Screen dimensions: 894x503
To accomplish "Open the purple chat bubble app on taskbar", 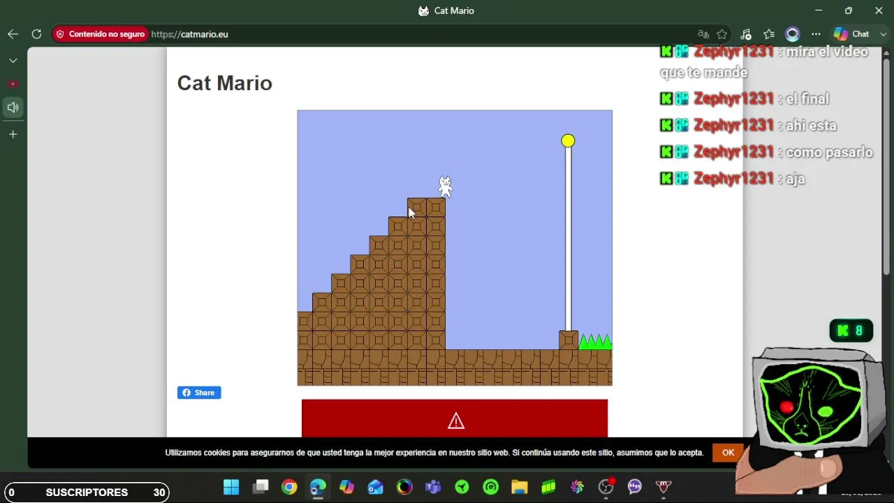I will click(635, 487).
